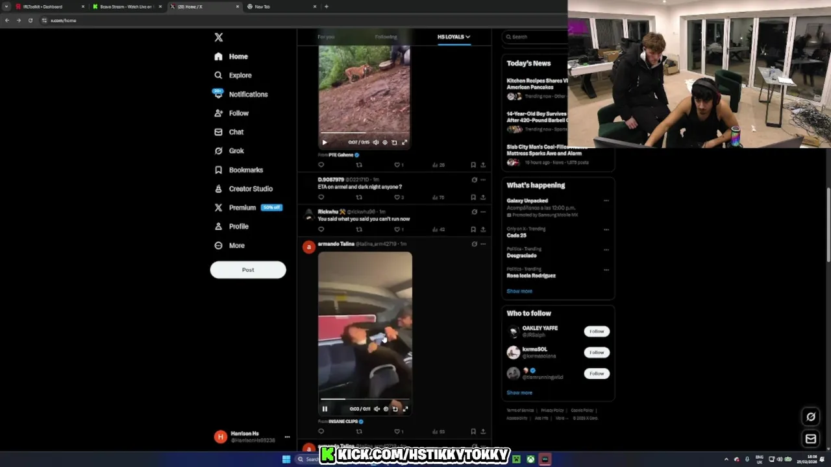Screen dimensions: 831x467
Task: Open Creator Studio
Action: pyautogui.click(x=243, y=189)
